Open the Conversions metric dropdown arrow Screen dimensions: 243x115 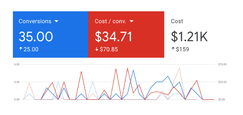pyautogui.click(x=56, y=22)
